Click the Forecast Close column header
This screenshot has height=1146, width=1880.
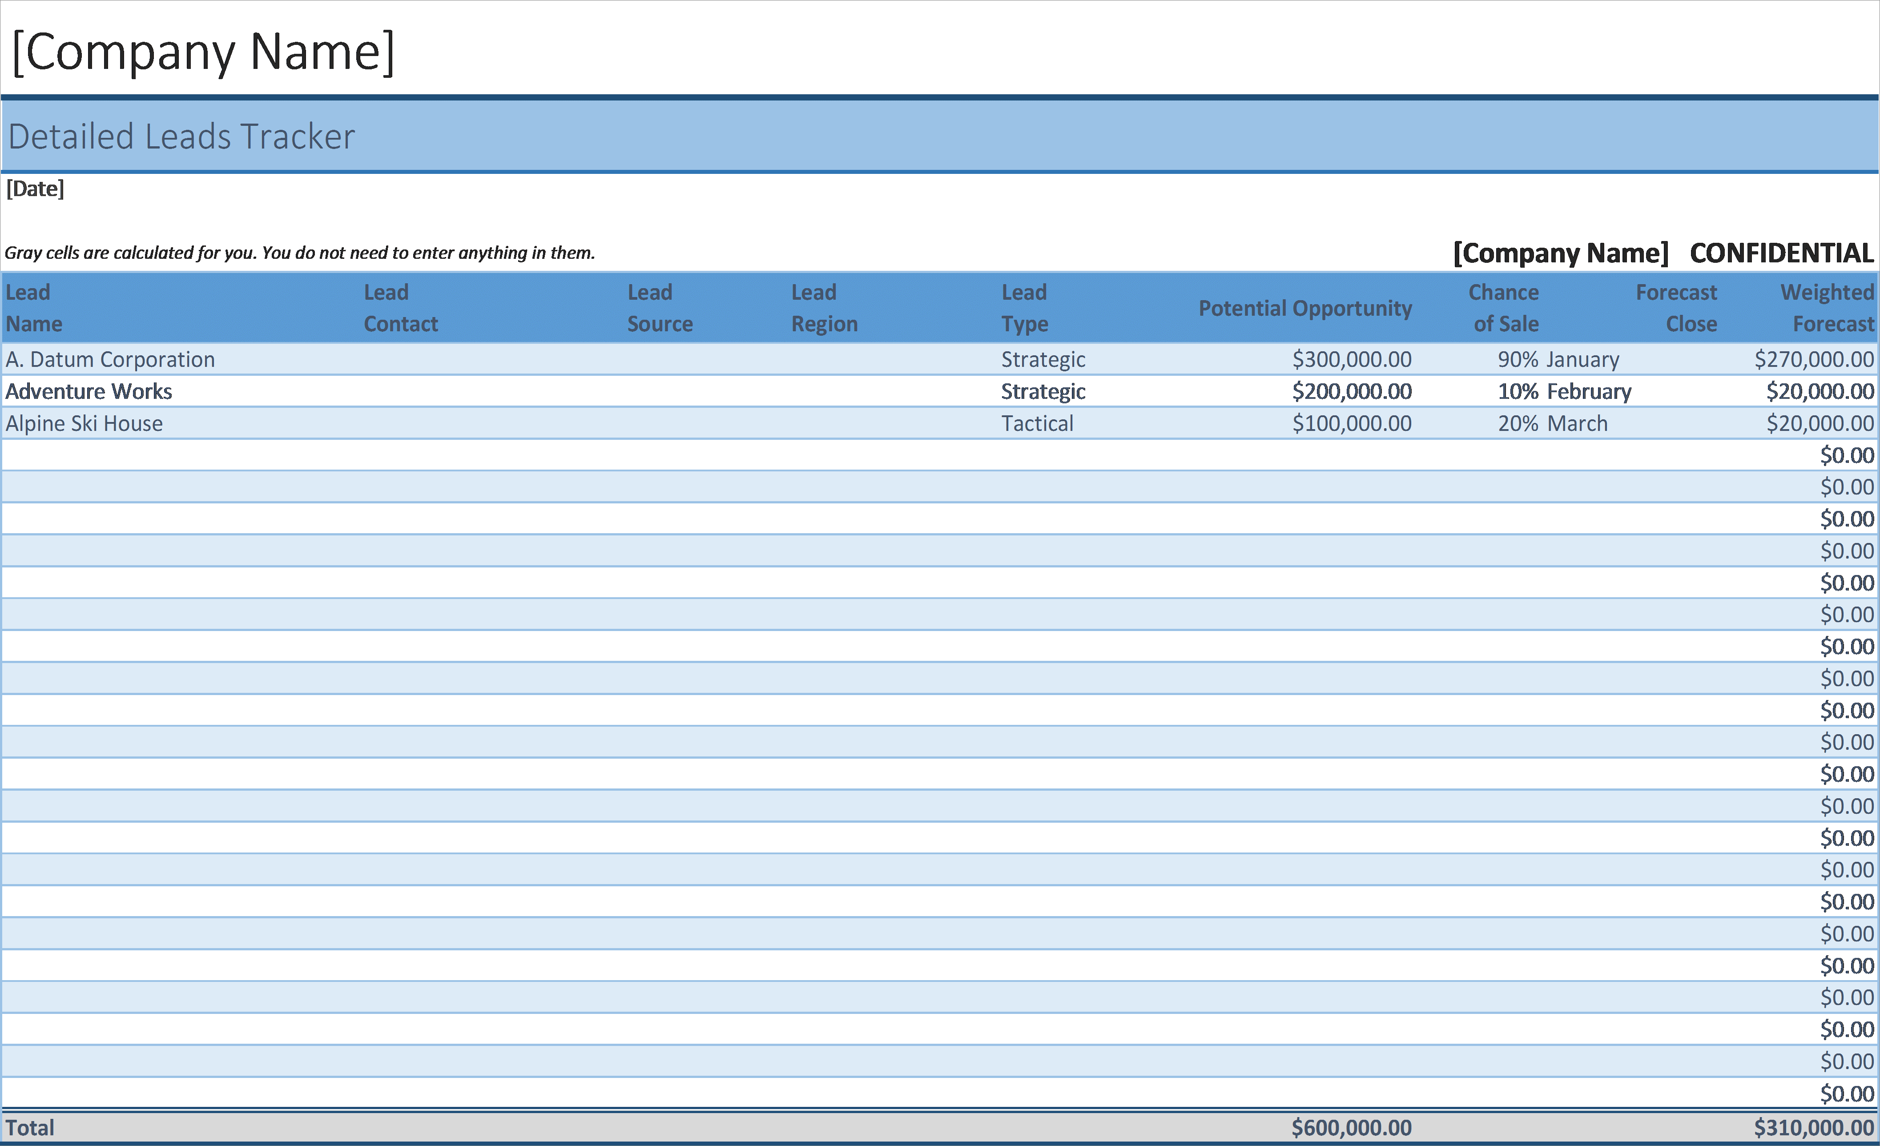click(x=1676, y=308)
